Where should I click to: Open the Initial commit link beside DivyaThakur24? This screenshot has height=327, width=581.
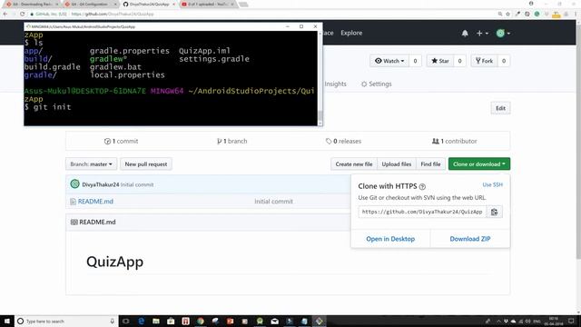(137, 184)
